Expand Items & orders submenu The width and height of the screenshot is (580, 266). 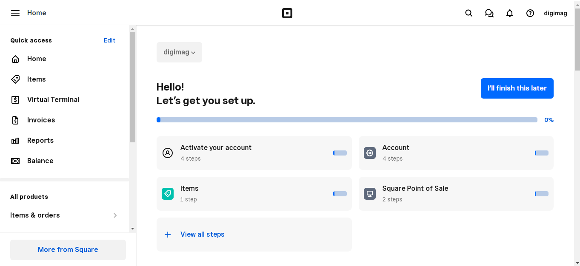(x=64, y=215)
